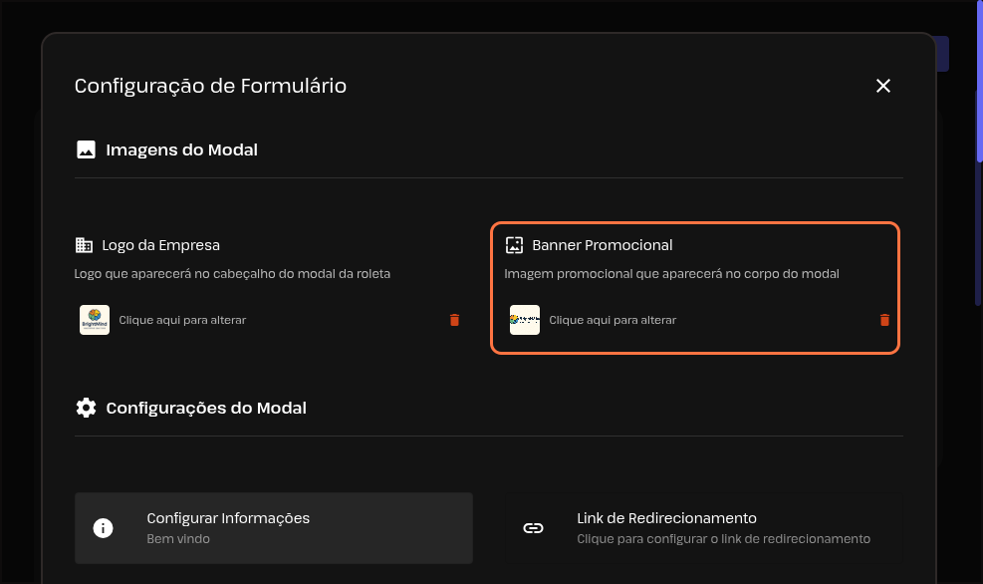Click the Banner Promocional title
Screen dimensions: 983x584
point(603,245)
